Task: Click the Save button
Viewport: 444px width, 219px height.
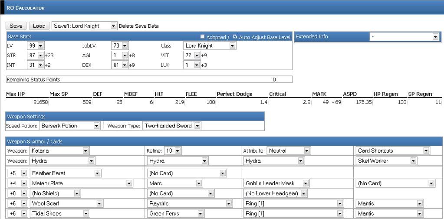Action: (16, 26)
